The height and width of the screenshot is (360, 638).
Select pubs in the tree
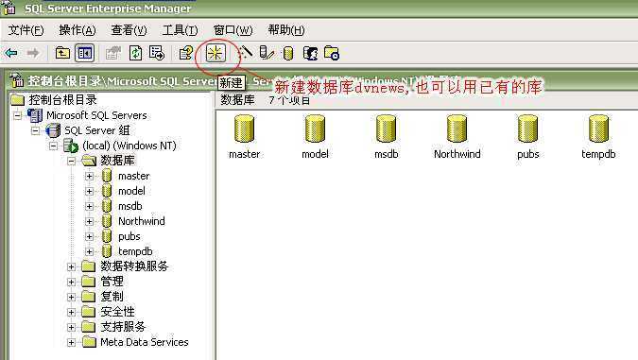[x=129, y=236]
